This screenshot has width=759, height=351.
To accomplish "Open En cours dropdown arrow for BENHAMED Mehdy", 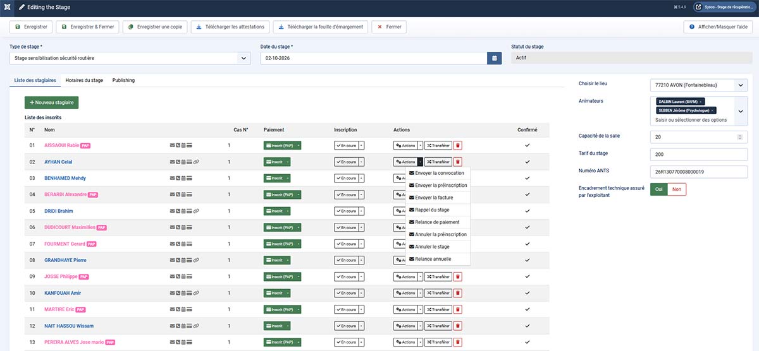I will (x=361, y=178).
